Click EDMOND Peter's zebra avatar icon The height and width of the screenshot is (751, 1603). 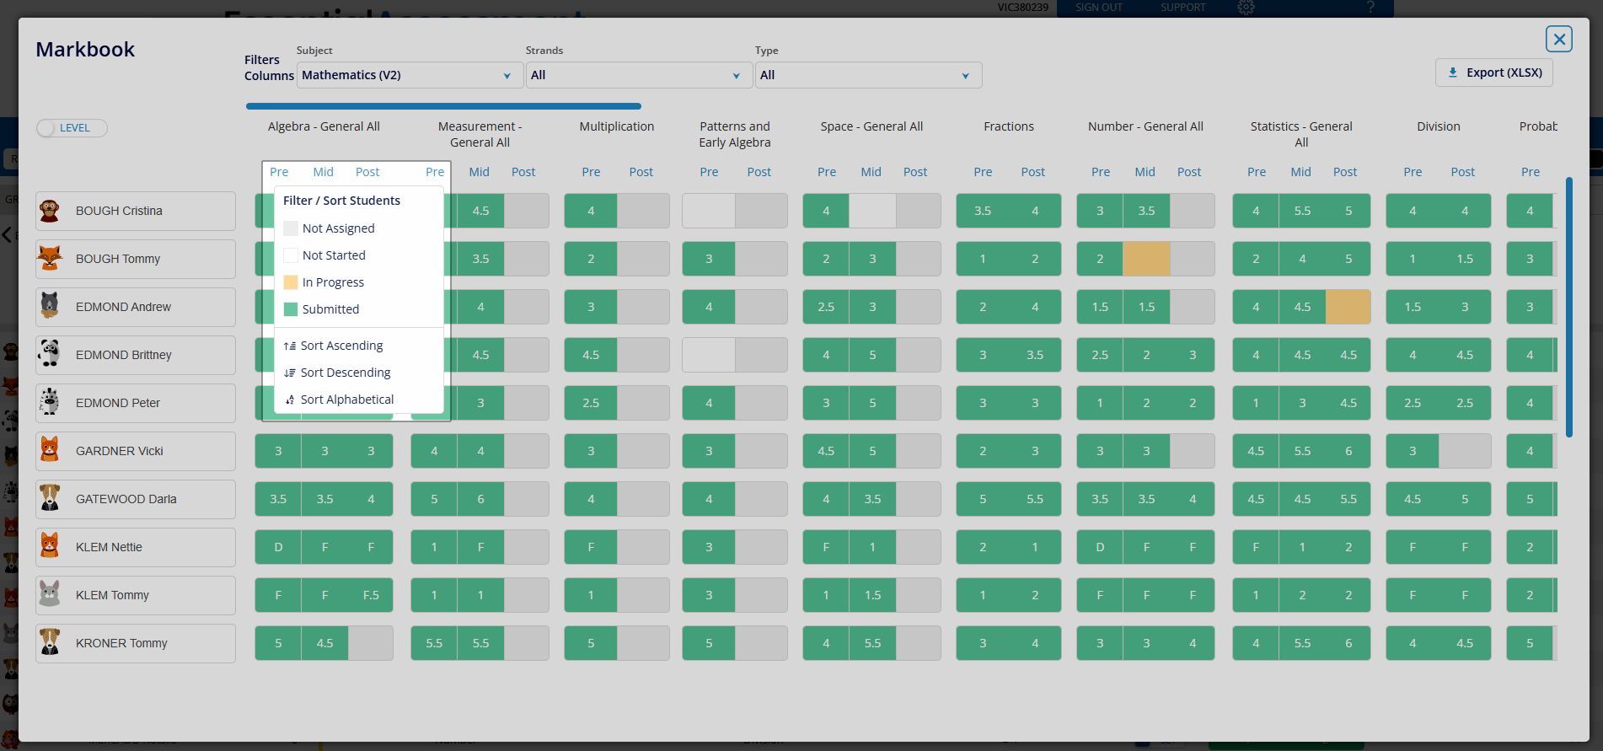(50, 403)
